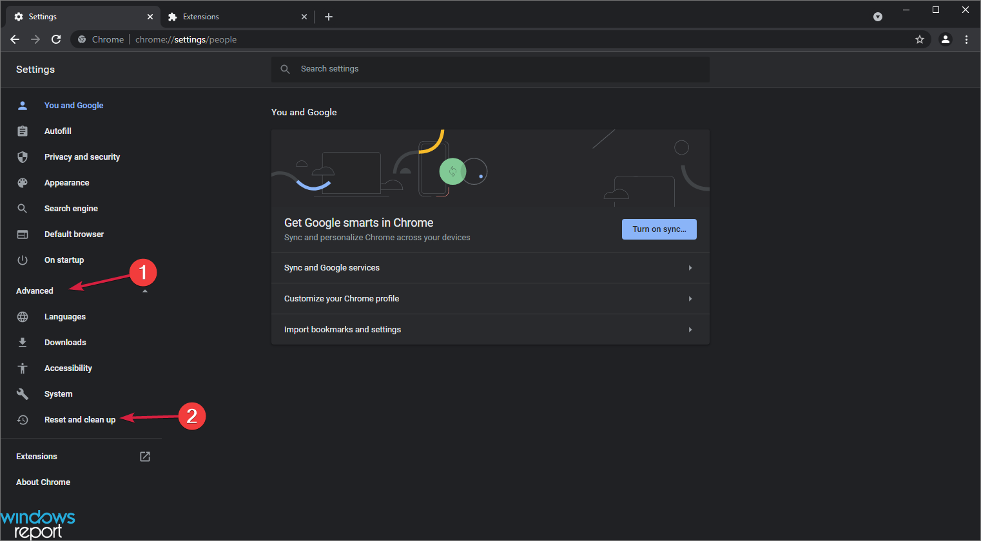
Task: Click the Privacy and security shield icon
Action: (x=23, y=157)
